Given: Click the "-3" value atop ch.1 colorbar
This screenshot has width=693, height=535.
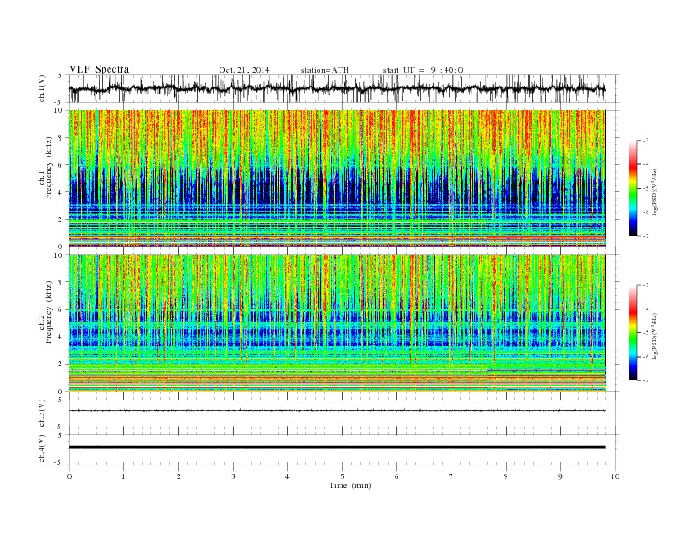Looking at the screenshot, I should [x=646, y=141].
